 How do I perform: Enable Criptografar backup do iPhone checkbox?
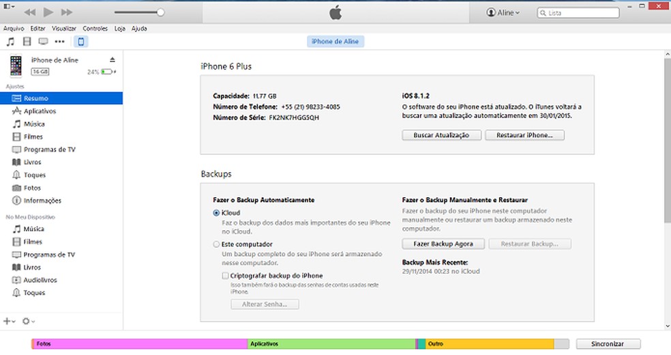click(x=226, y=275)
